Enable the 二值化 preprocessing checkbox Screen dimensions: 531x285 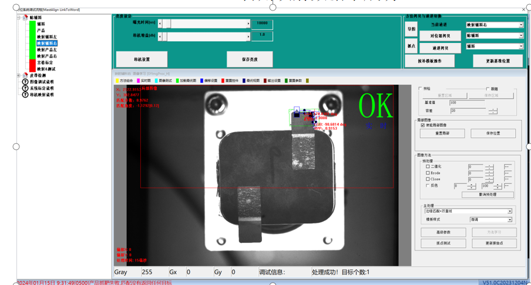428,167
